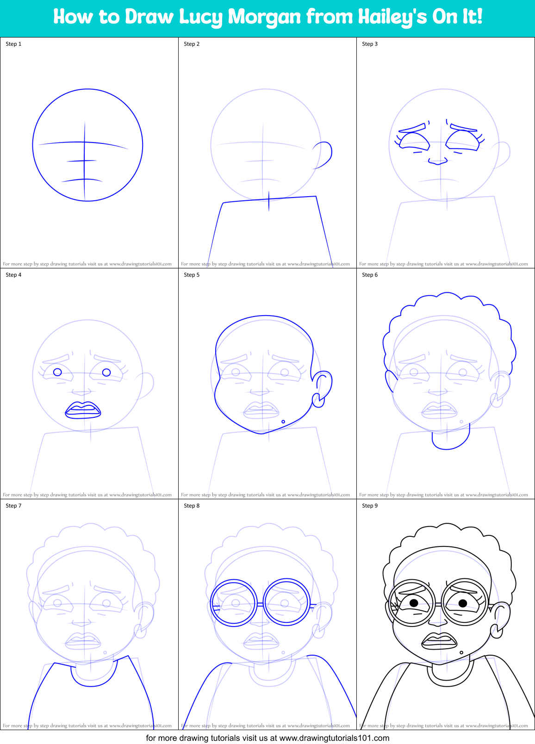Click the 'Step 3' label
Image resolution: width=535 pixels, height=744 pixels.
click(370, 44)
